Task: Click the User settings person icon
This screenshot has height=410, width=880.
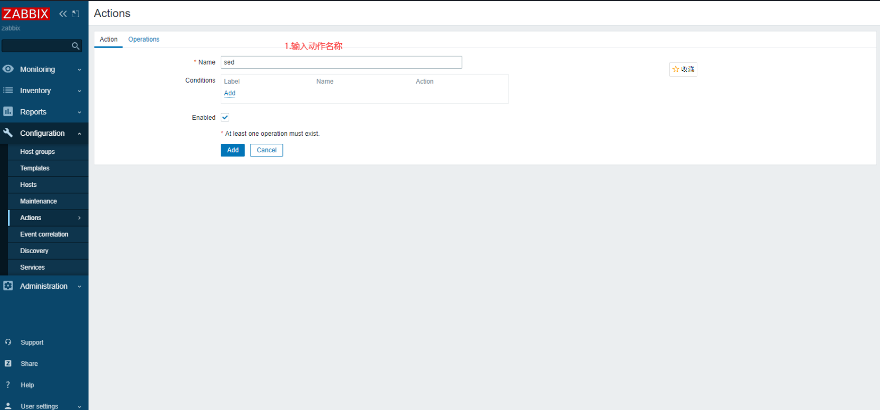Action: click(8, 406)
